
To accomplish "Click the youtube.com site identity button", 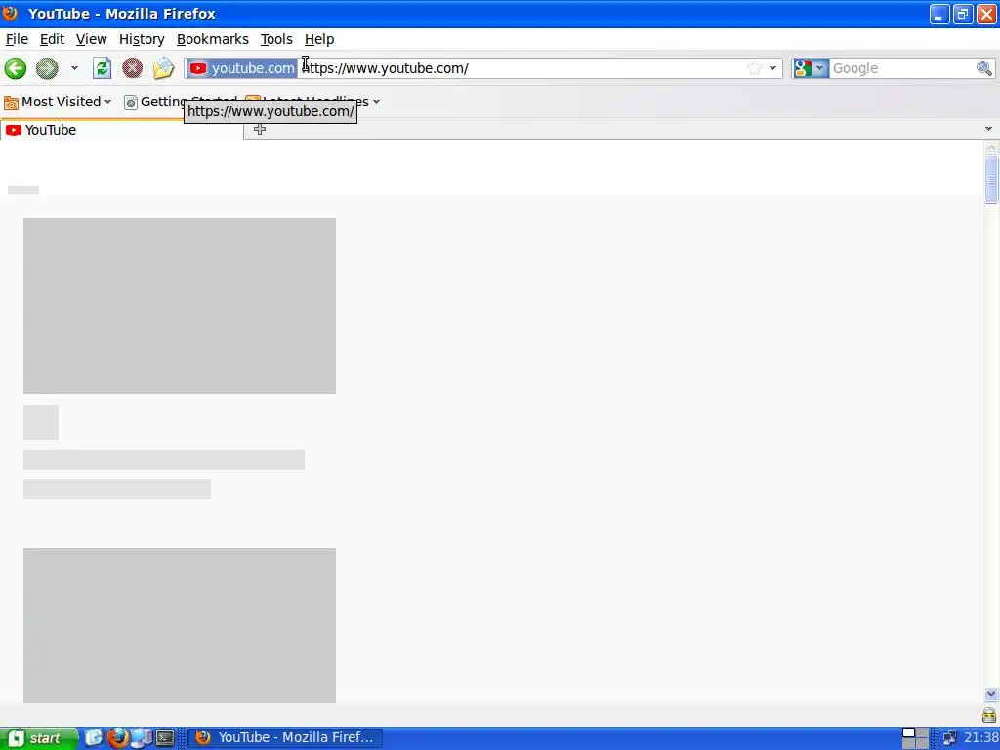I will pos(242,68).
